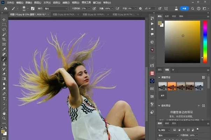Open the 编辑 menu
The image size is (211, 140).
20,2
